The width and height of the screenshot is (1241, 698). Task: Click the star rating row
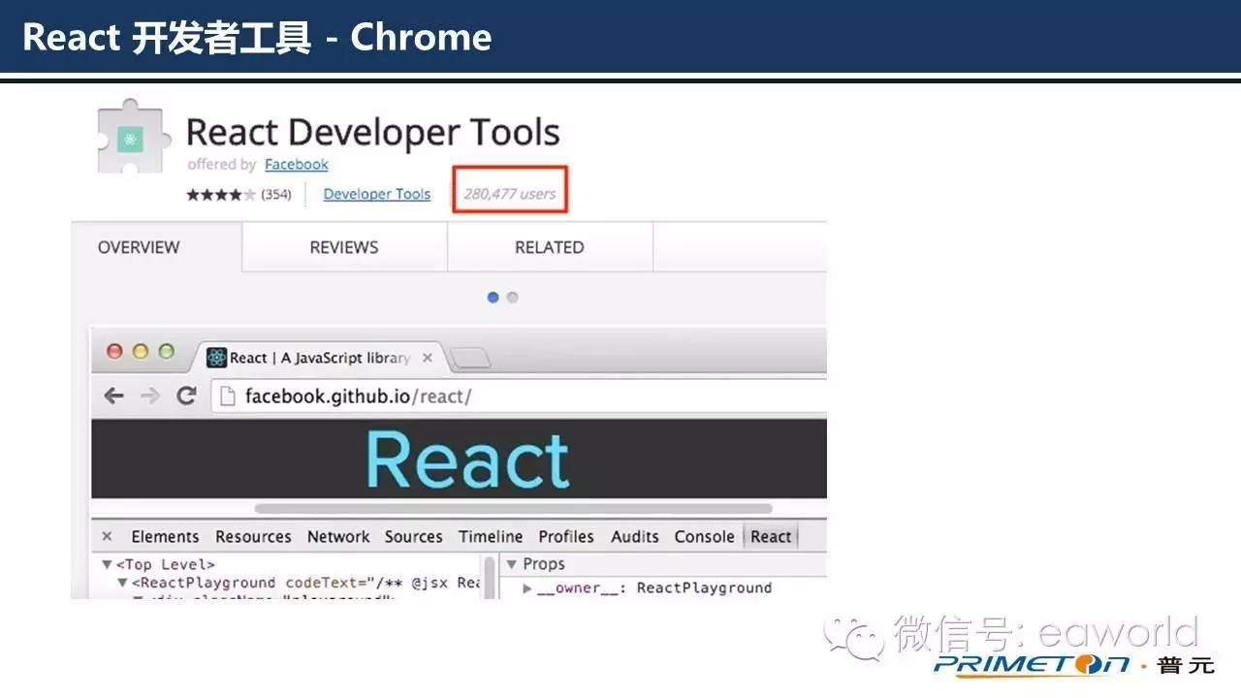(x=221, y=195)
